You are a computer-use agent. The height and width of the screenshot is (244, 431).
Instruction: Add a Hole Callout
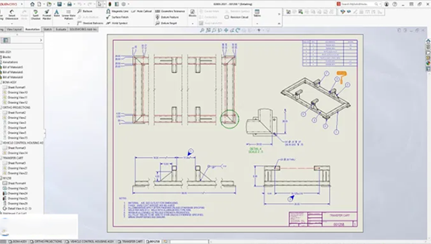(x=141, y=11)
